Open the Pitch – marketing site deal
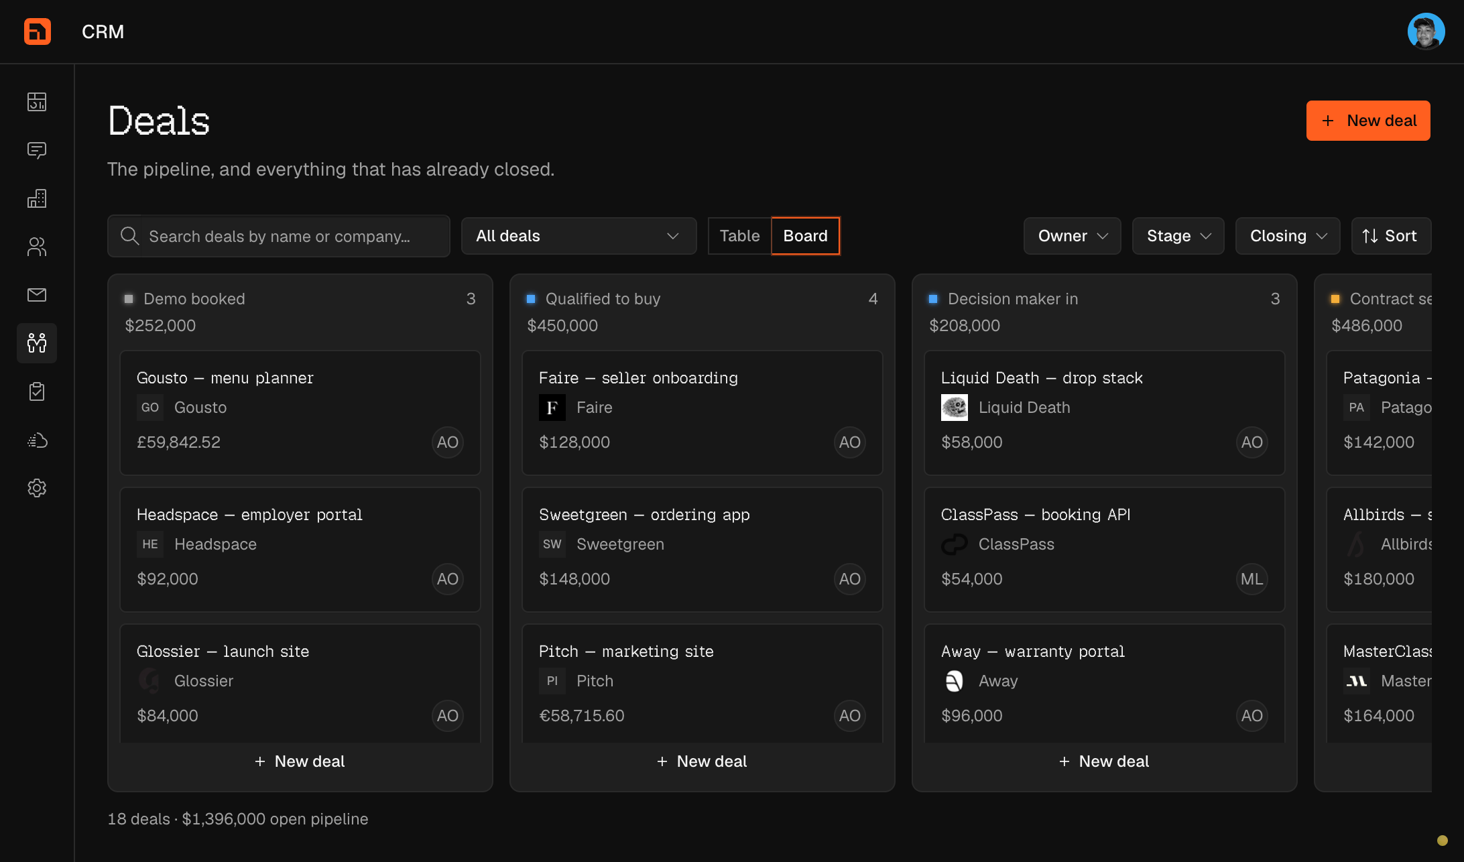The height and width of the screenshot is (862, 1464). (x=703, y=683)
